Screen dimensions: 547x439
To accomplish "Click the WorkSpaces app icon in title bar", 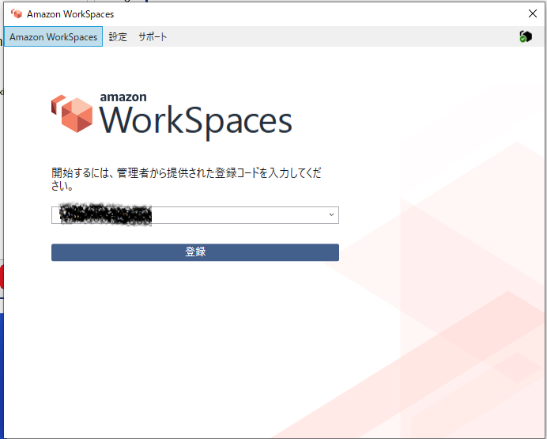I will tap(17, 13).
